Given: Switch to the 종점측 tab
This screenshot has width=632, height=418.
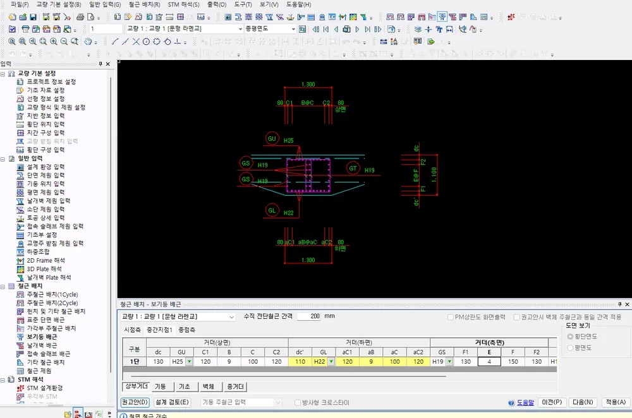Looking at the screenshot, I should point(186,330).
